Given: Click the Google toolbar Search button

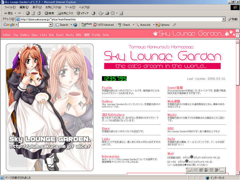Looking at the screenshot, I should (x=62, y=25).
